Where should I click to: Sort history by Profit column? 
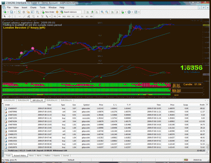click(202, 105)
